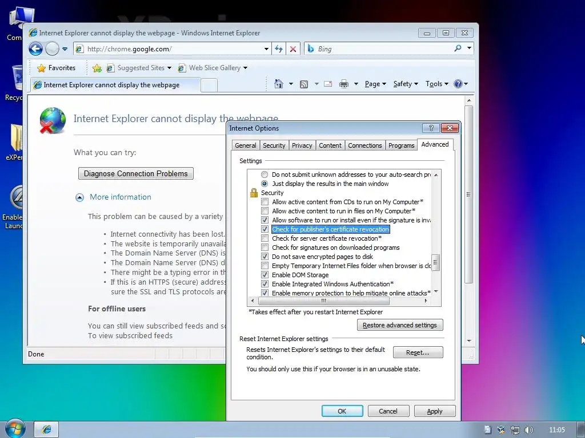
Task: Click OK in Internet Options
Action: pyautogui.click(x=342, y=411)
